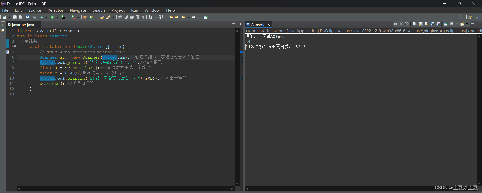Navigate Back with the yellow left arrow

point(183,17)
